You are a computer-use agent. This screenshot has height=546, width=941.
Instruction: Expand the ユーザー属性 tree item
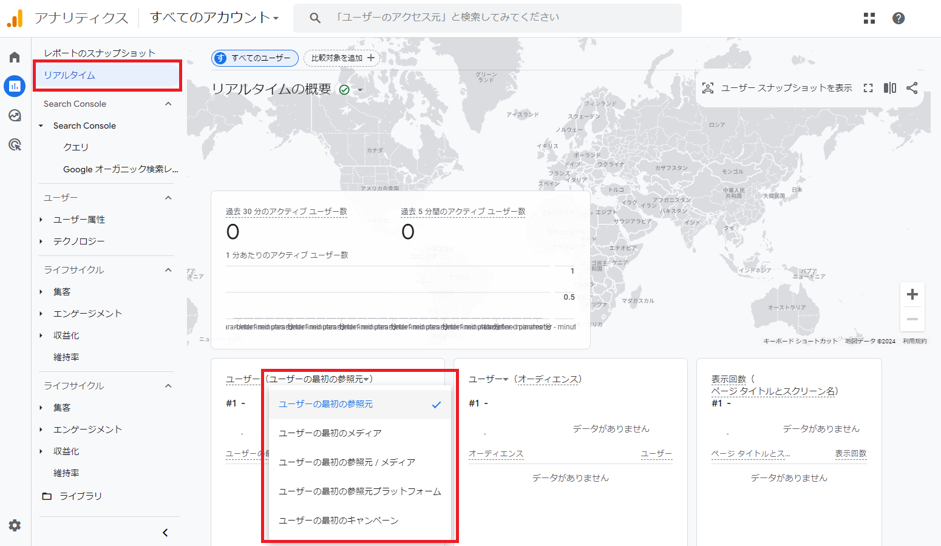point(41,220)
